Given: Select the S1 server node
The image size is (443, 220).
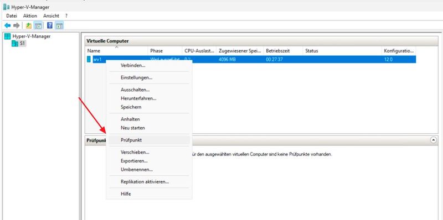Looking at the screenshot, I should pyautogui.click(x=23, y=44).
